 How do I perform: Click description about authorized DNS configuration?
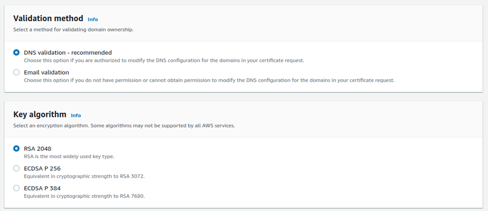tap(164, 61)
